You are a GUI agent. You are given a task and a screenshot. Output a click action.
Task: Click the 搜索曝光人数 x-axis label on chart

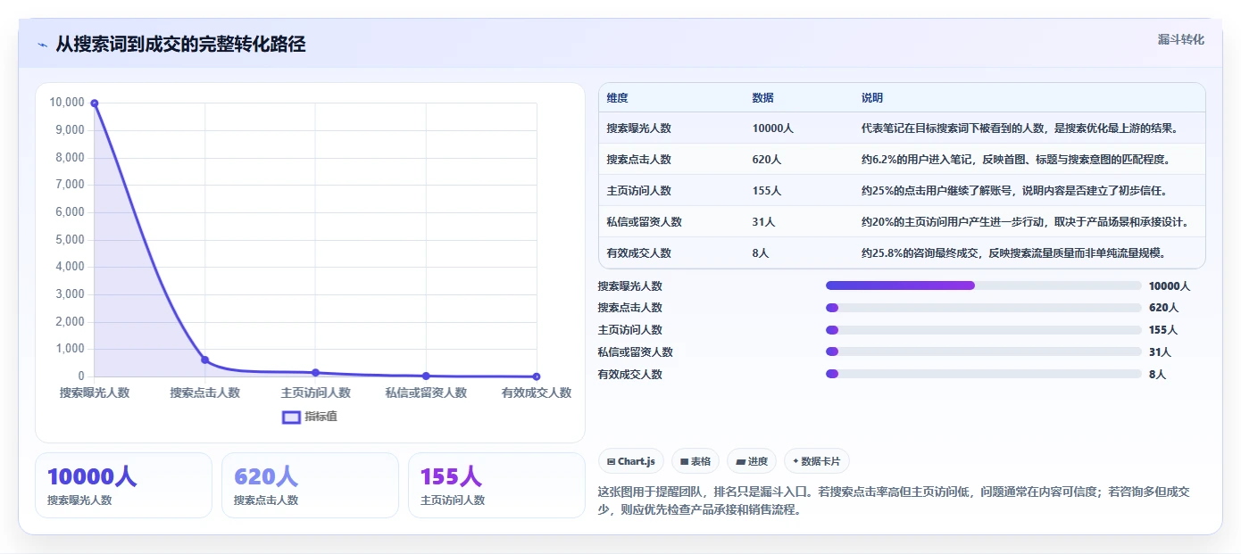pos(95,393)
